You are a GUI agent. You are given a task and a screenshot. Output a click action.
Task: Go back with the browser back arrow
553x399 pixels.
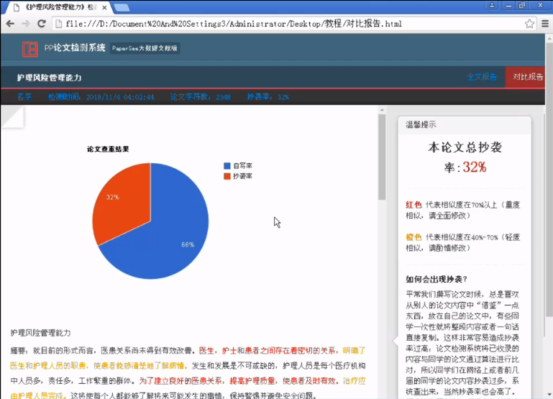[x=10, y=24]
